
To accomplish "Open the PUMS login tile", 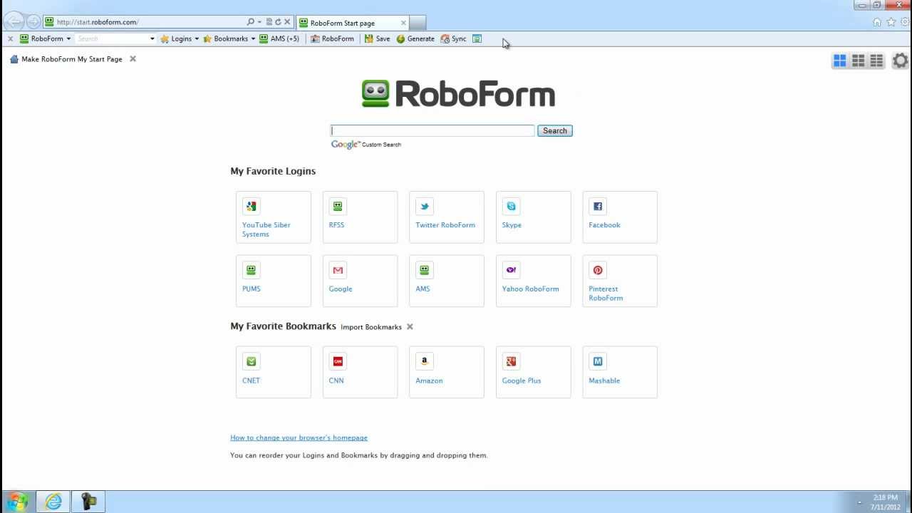I will [x=273, y=281].
